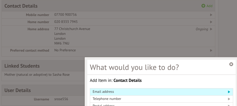Click the Contact Details section header

[21, 6]
